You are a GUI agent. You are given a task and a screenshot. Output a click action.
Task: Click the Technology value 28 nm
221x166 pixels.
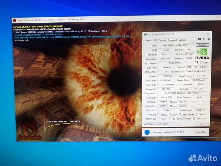pyautogui.click(x=165, y=54)
